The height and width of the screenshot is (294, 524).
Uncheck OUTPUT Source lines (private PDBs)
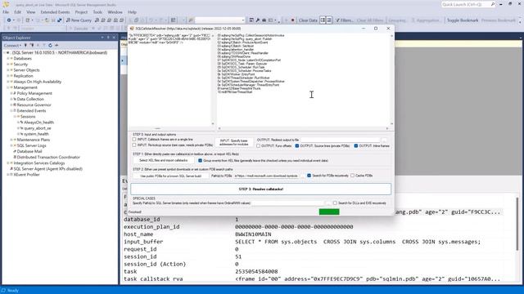tap(297, 146)
